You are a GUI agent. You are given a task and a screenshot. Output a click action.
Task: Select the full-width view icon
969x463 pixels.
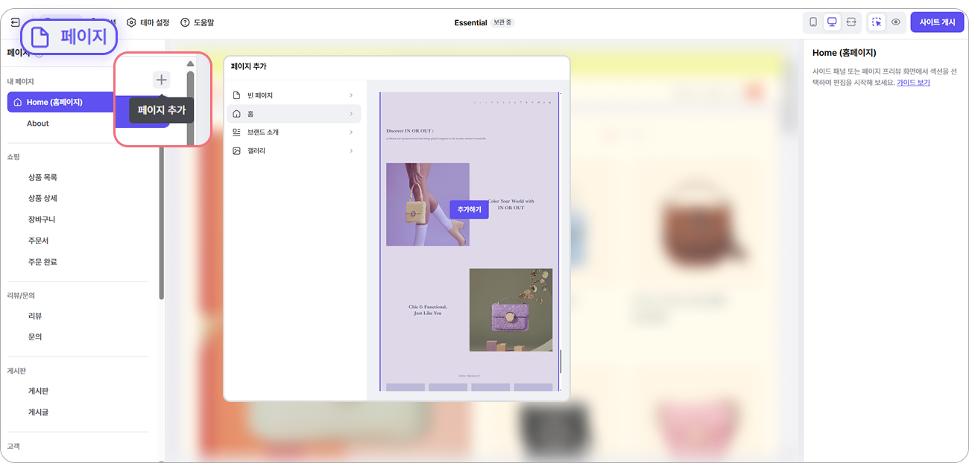pos(850,22)
